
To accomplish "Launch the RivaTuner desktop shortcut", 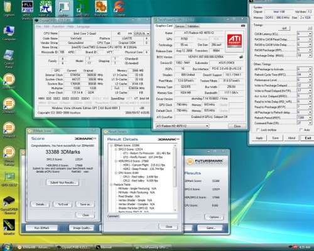I will tap(101, 8).
